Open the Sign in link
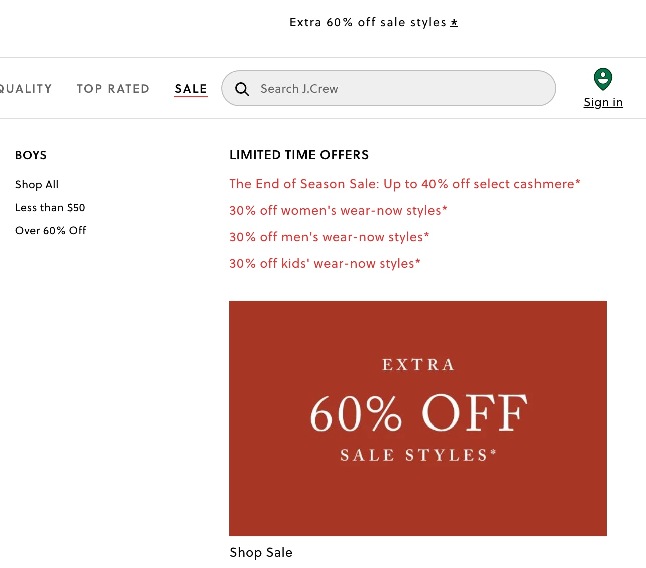Screen dimensions: 646x568 point(603,102)
